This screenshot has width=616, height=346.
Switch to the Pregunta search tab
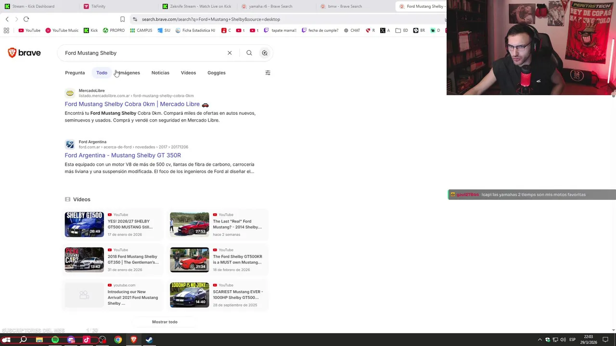(x=75, y=73)
